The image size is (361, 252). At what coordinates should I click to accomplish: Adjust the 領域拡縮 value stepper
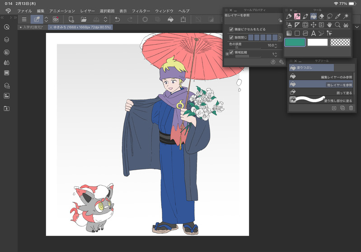pyautogui.click(x=276, y=54)
